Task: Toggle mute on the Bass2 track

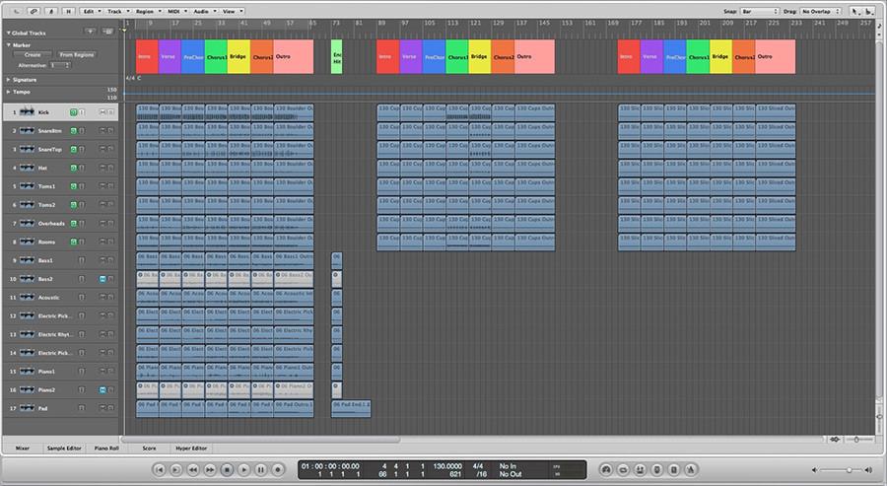Action: pos(102,279)
